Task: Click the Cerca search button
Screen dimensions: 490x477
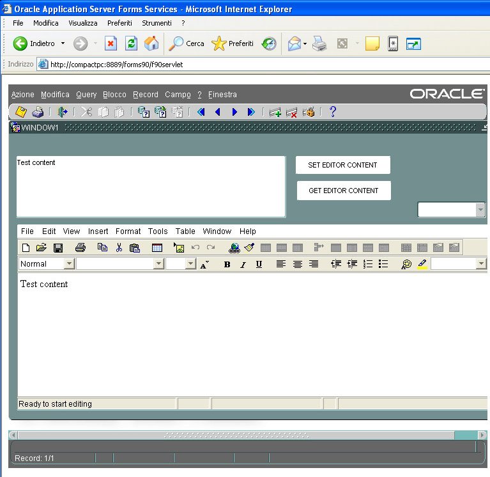Action: tap(187, 43)
